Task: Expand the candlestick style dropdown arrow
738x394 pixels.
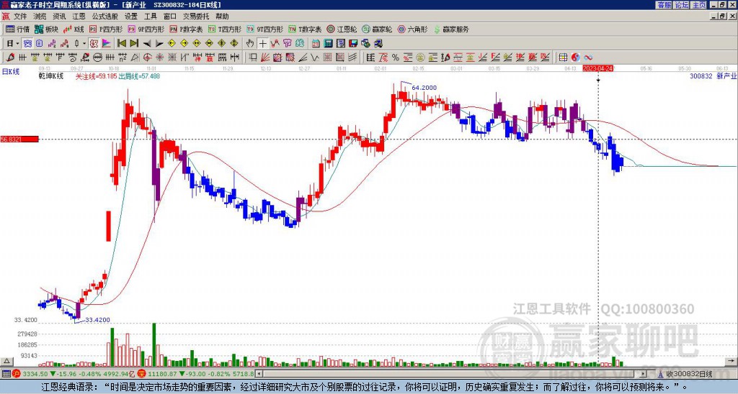Action: 84,44
